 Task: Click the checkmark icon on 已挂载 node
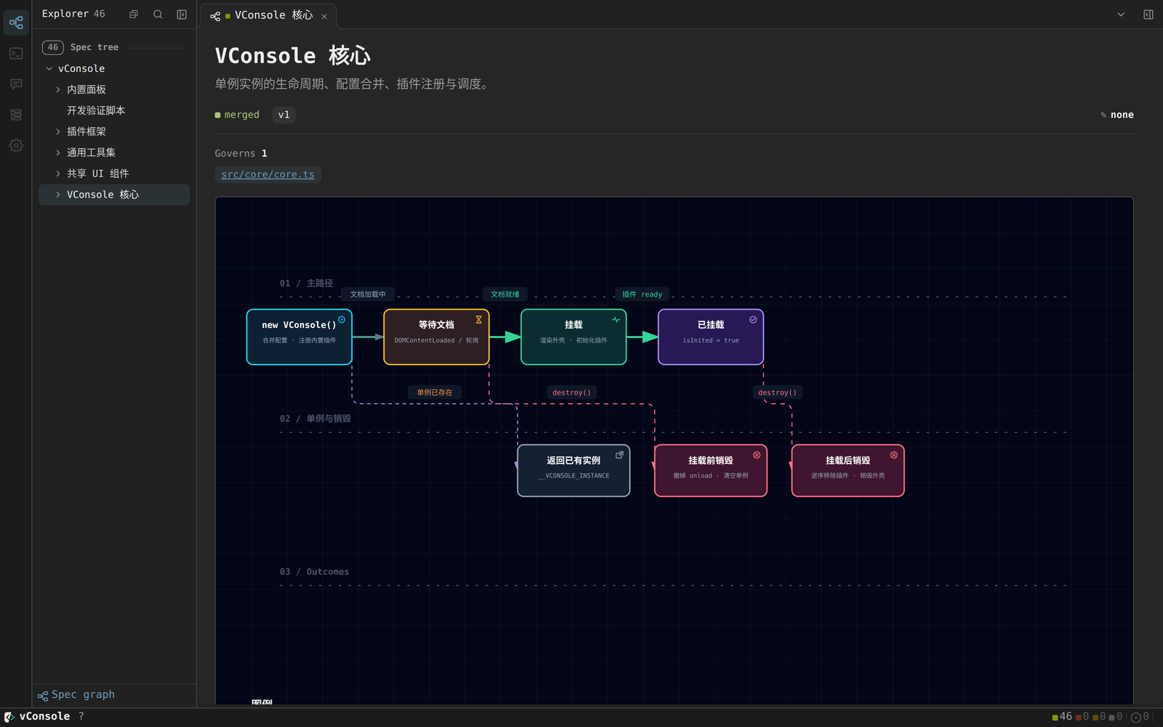(x=753, y=320)
